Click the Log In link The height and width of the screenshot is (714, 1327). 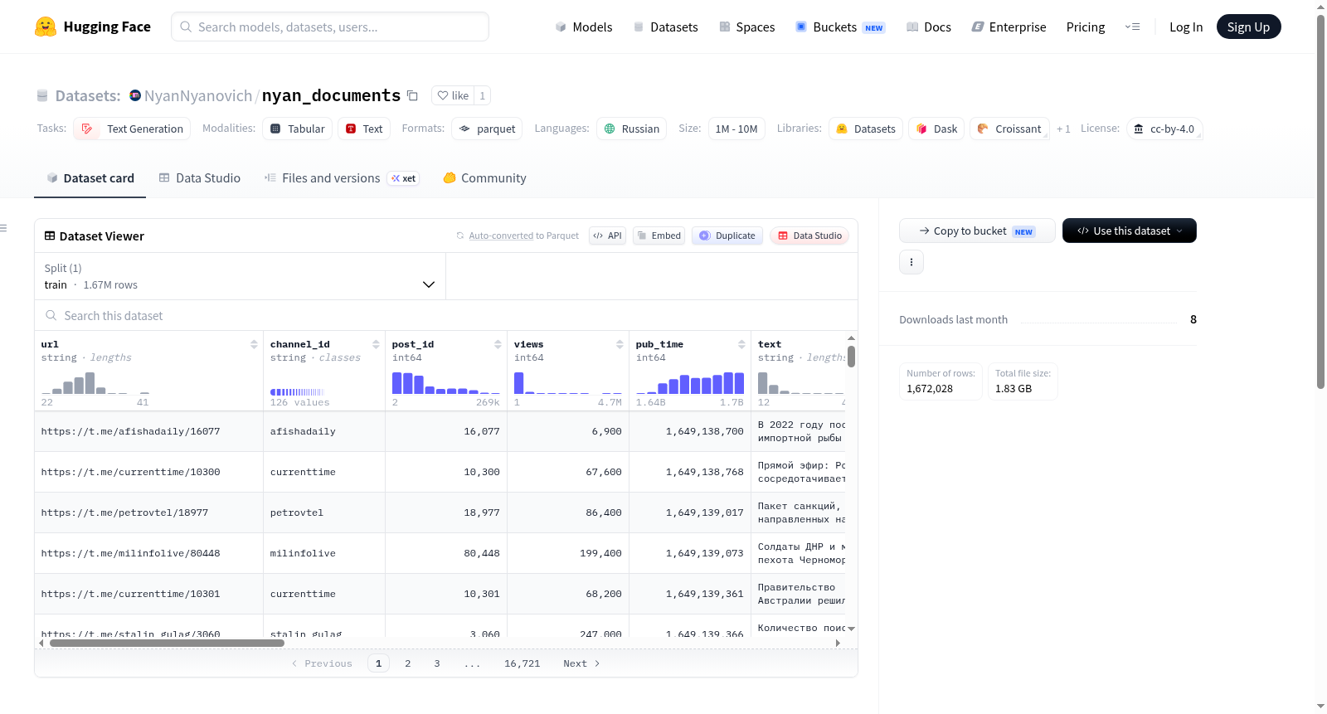1186,27
